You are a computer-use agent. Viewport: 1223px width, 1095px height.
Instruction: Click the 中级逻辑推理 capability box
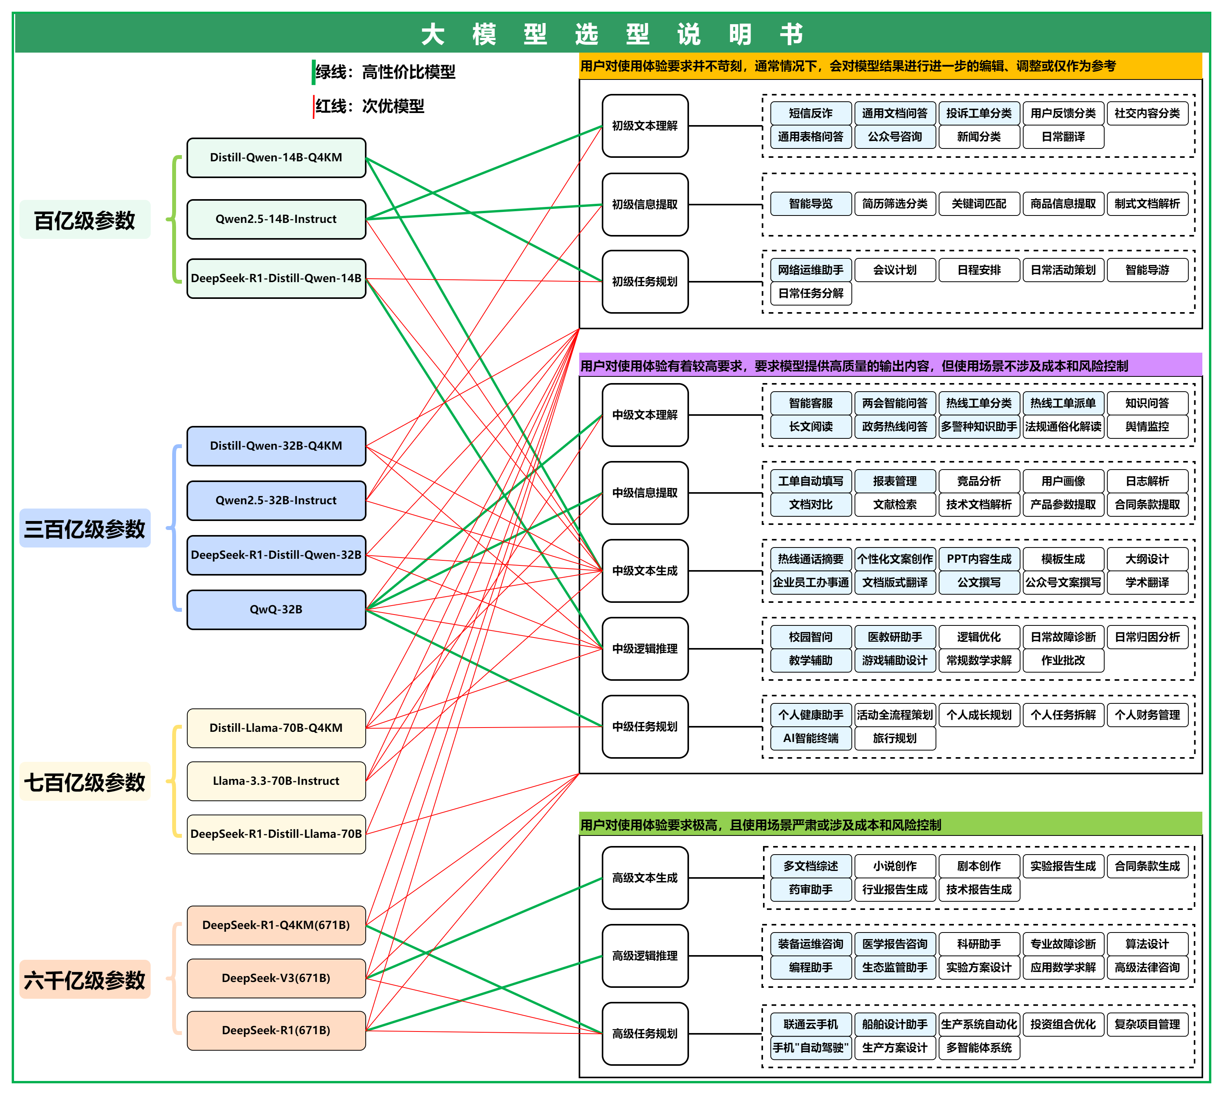[645, 648]
